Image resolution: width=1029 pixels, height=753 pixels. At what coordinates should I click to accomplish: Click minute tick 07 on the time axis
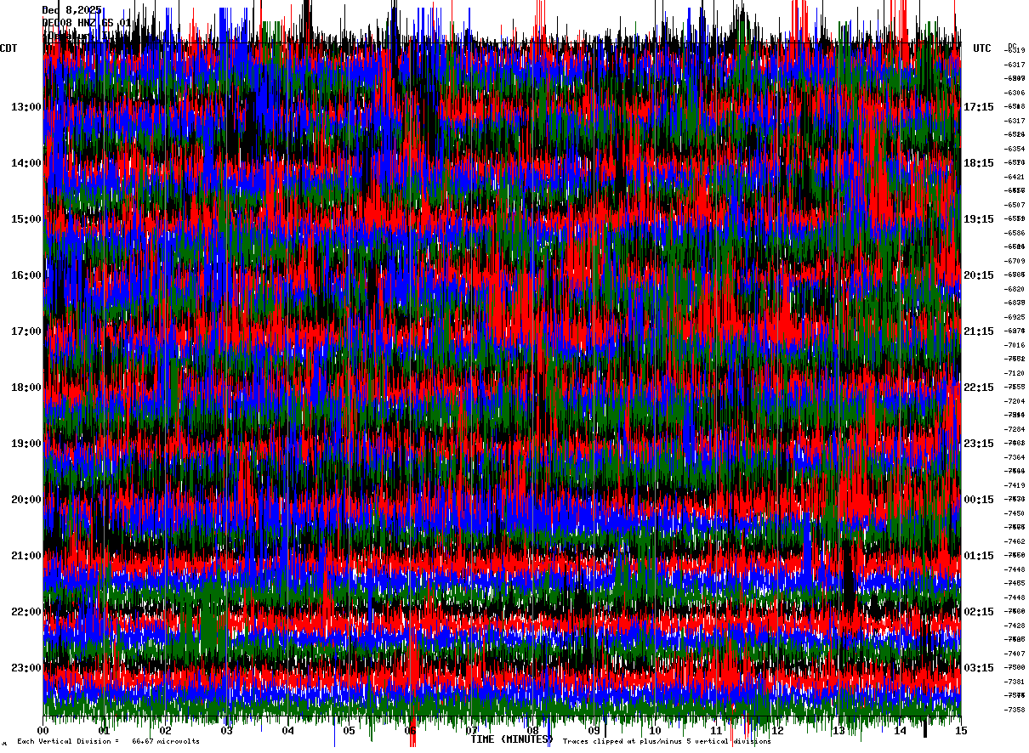click(x=471, y=731)
